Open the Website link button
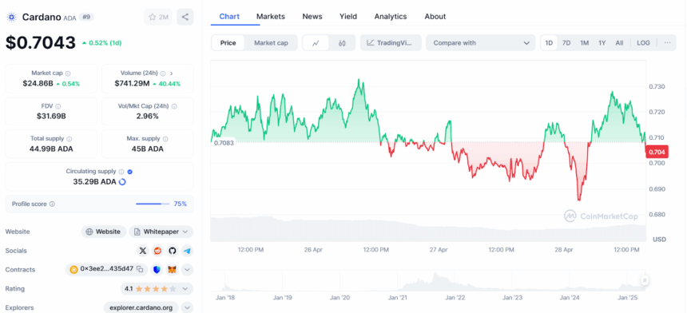This screenshot has width=687, height=313. point(104,232)
